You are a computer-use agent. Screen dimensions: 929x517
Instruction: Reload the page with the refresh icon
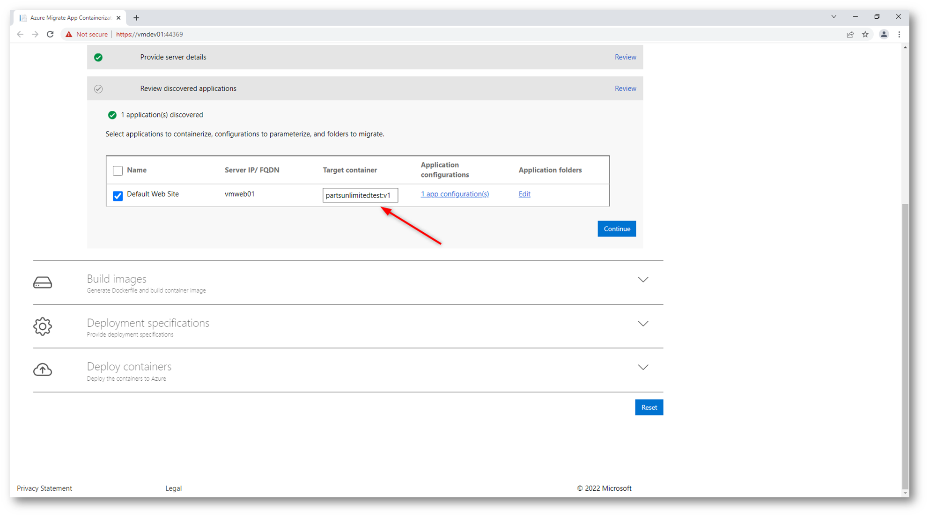pyautogui.click(x=50, y=34)
